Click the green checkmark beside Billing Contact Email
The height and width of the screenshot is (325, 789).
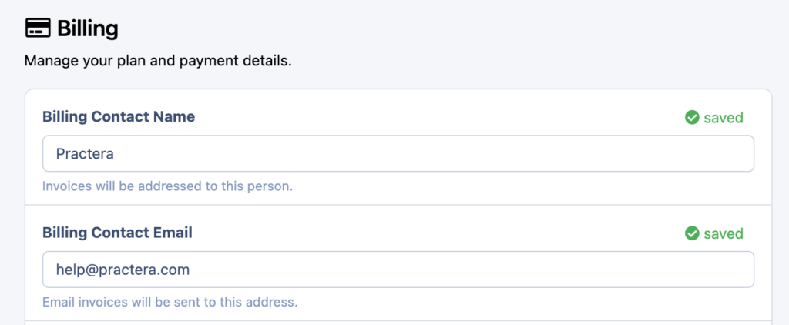coord(692,233)
